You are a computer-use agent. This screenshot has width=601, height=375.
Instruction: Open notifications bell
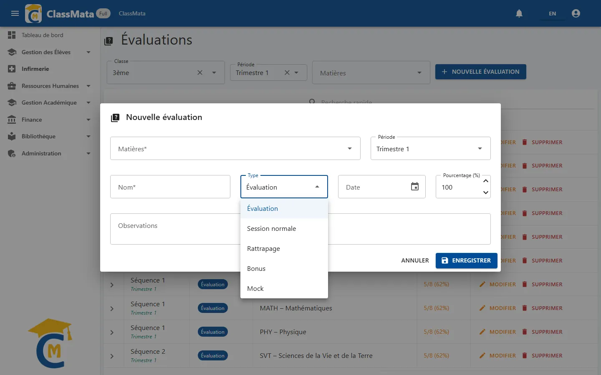coord(519,13)
